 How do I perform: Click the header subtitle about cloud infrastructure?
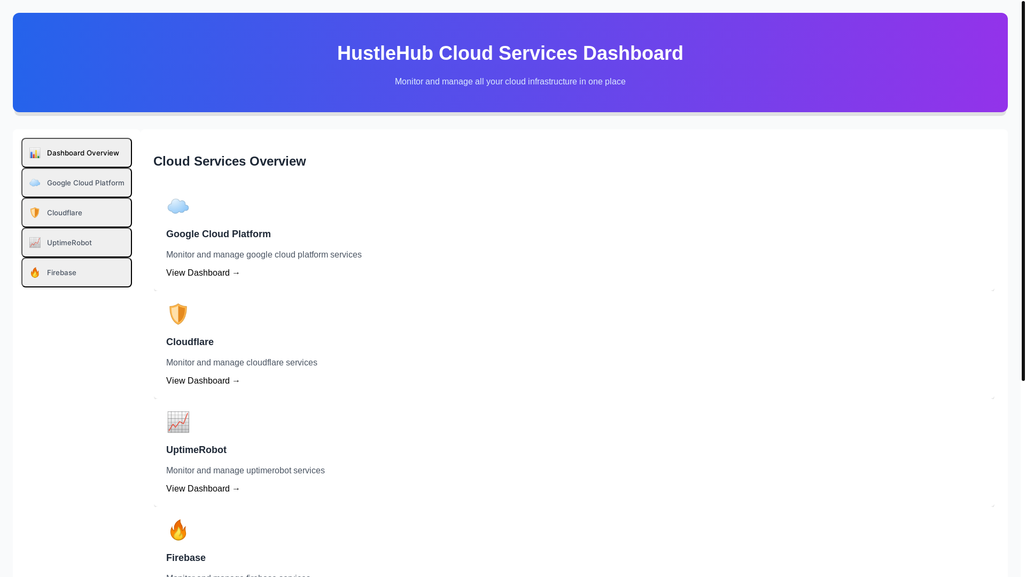(510, 82)
